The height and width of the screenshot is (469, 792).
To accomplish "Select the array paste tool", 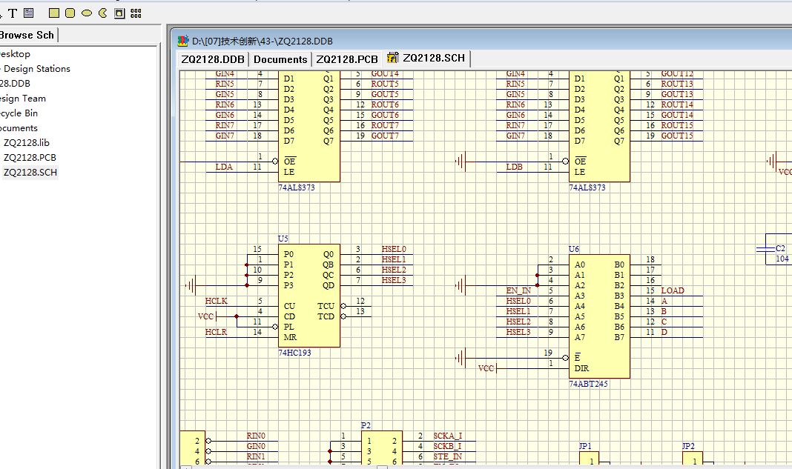I will (136, 13).
